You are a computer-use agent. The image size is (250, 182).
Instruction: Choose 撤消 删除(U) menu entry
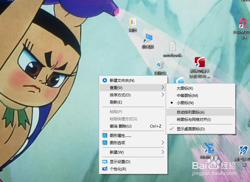[x=133, y=126]
